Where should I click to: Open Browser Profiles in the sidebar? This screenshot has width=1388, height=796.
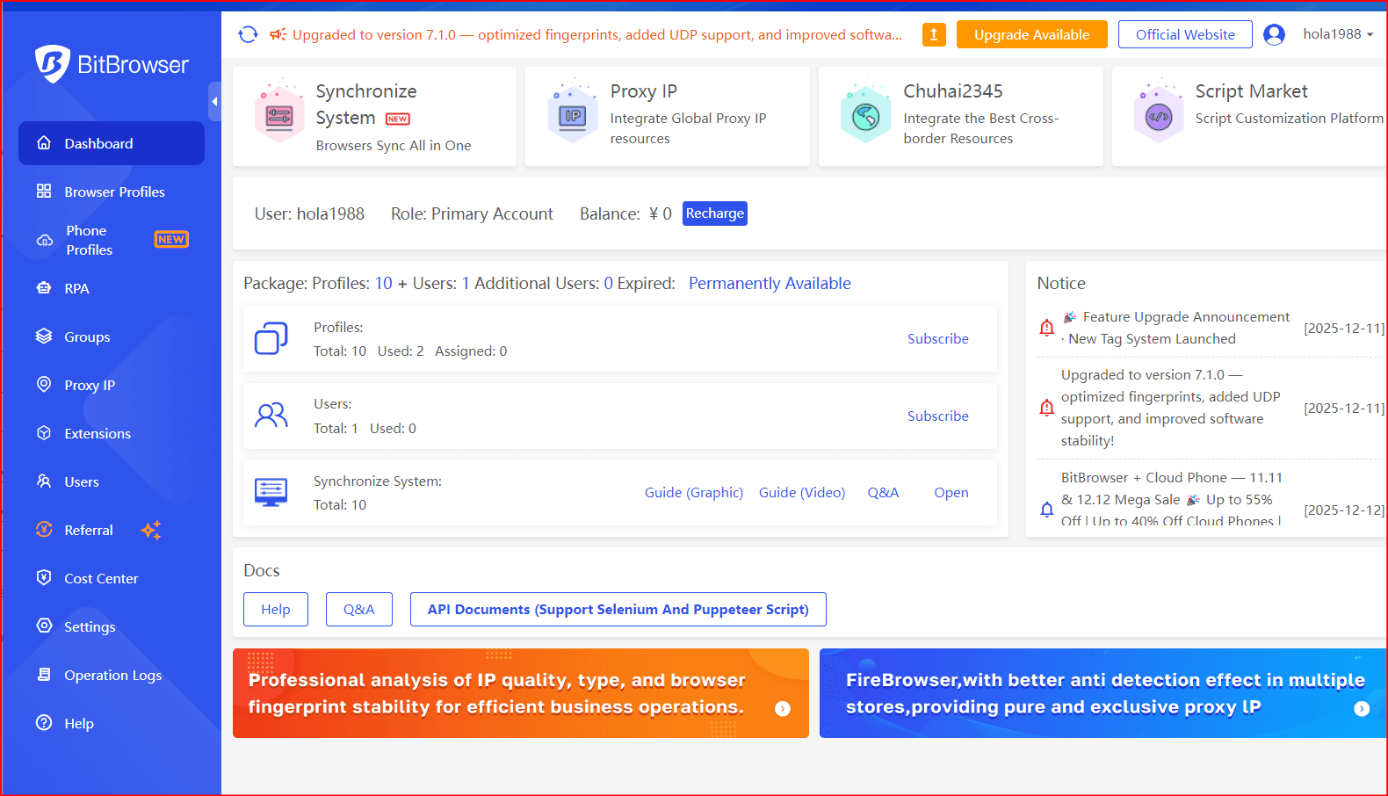pyautogui.click(x=114, y=192)
